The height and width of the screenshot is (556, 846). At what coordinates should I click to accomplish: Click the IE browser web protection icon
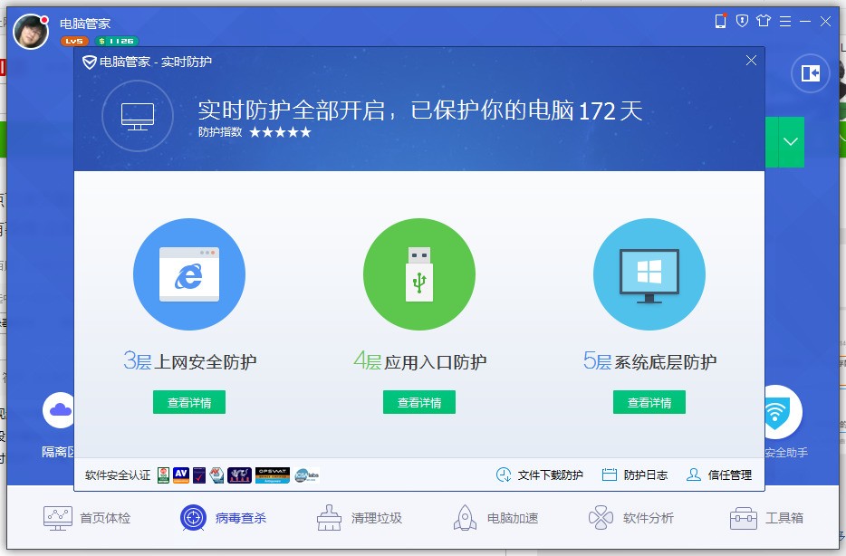point(189,274)
